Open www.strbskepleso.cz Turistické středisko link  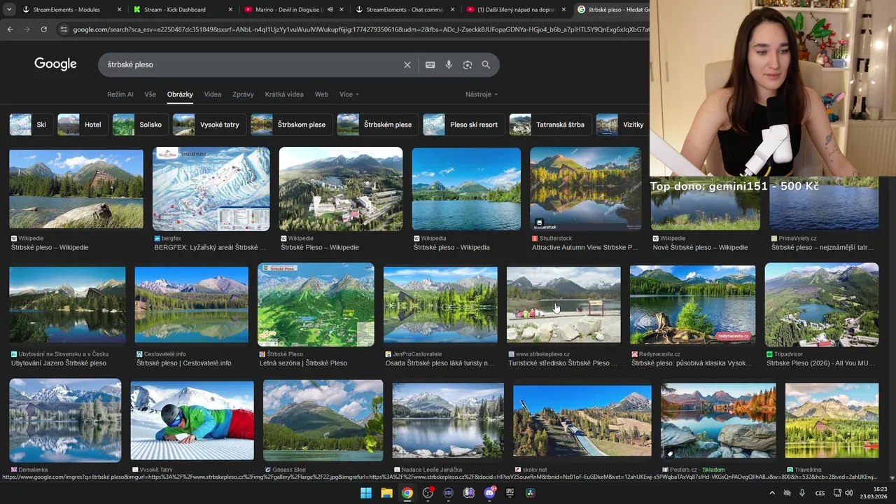tap(563, 363)
